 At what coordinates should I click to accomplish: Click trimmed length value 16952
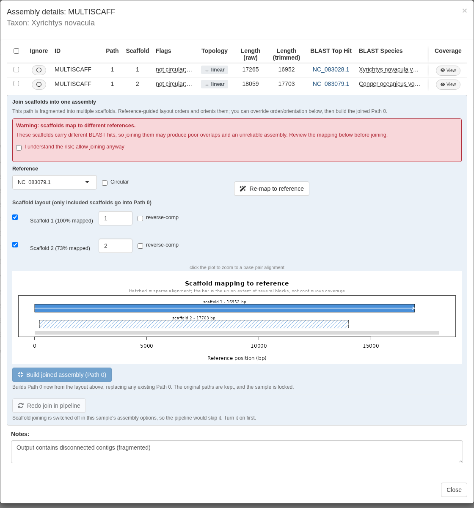coord(287,69)
